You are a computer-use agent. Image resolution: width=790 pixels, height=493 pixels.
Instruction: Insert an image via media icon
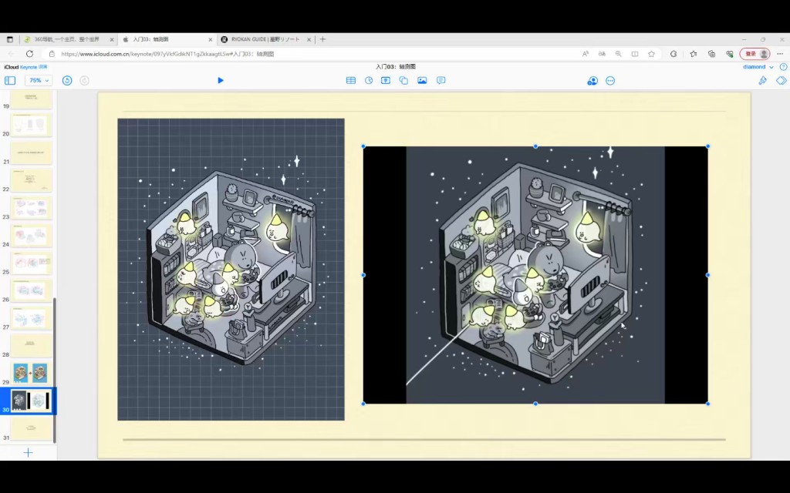(x=422, y=80)
